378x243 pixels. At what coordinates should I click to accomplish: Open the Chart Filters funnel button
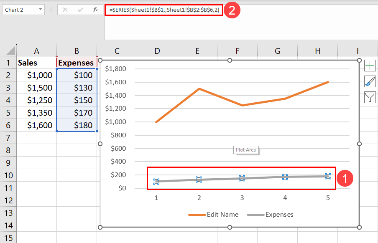click(370, 97)
